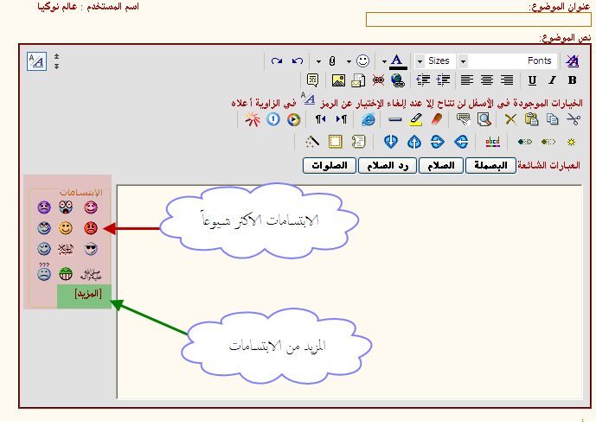Viewport: 596px width, 433px height.
Task: Toggle bold text formatting
Action: (x=572, y=80)
